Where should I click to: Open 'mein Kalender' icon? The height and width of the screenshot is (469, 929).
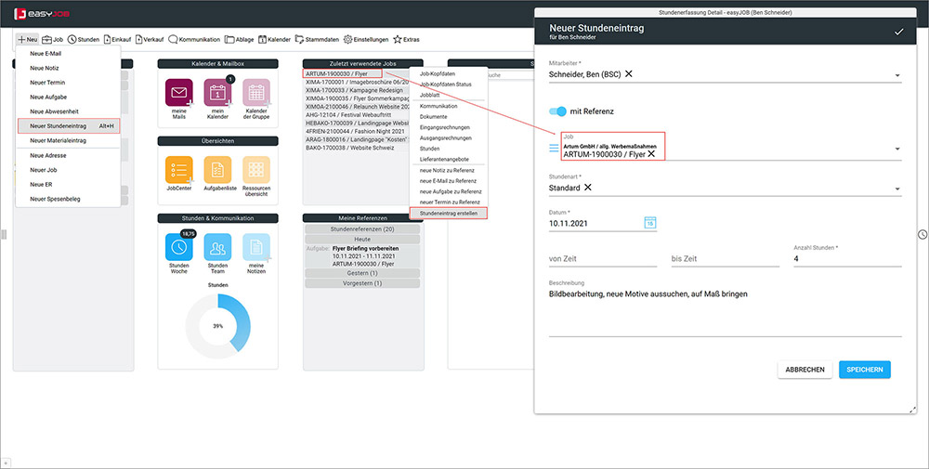217,92
